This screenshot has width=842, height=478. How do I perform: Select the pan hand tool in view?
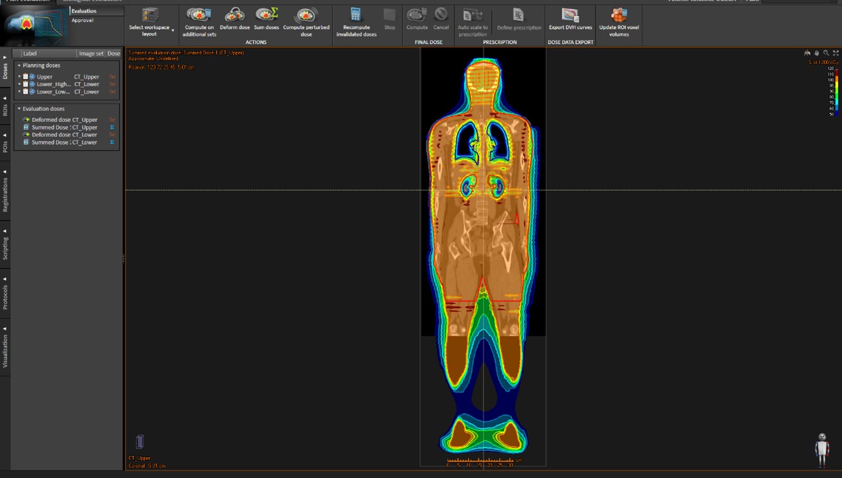pos(817,53)
